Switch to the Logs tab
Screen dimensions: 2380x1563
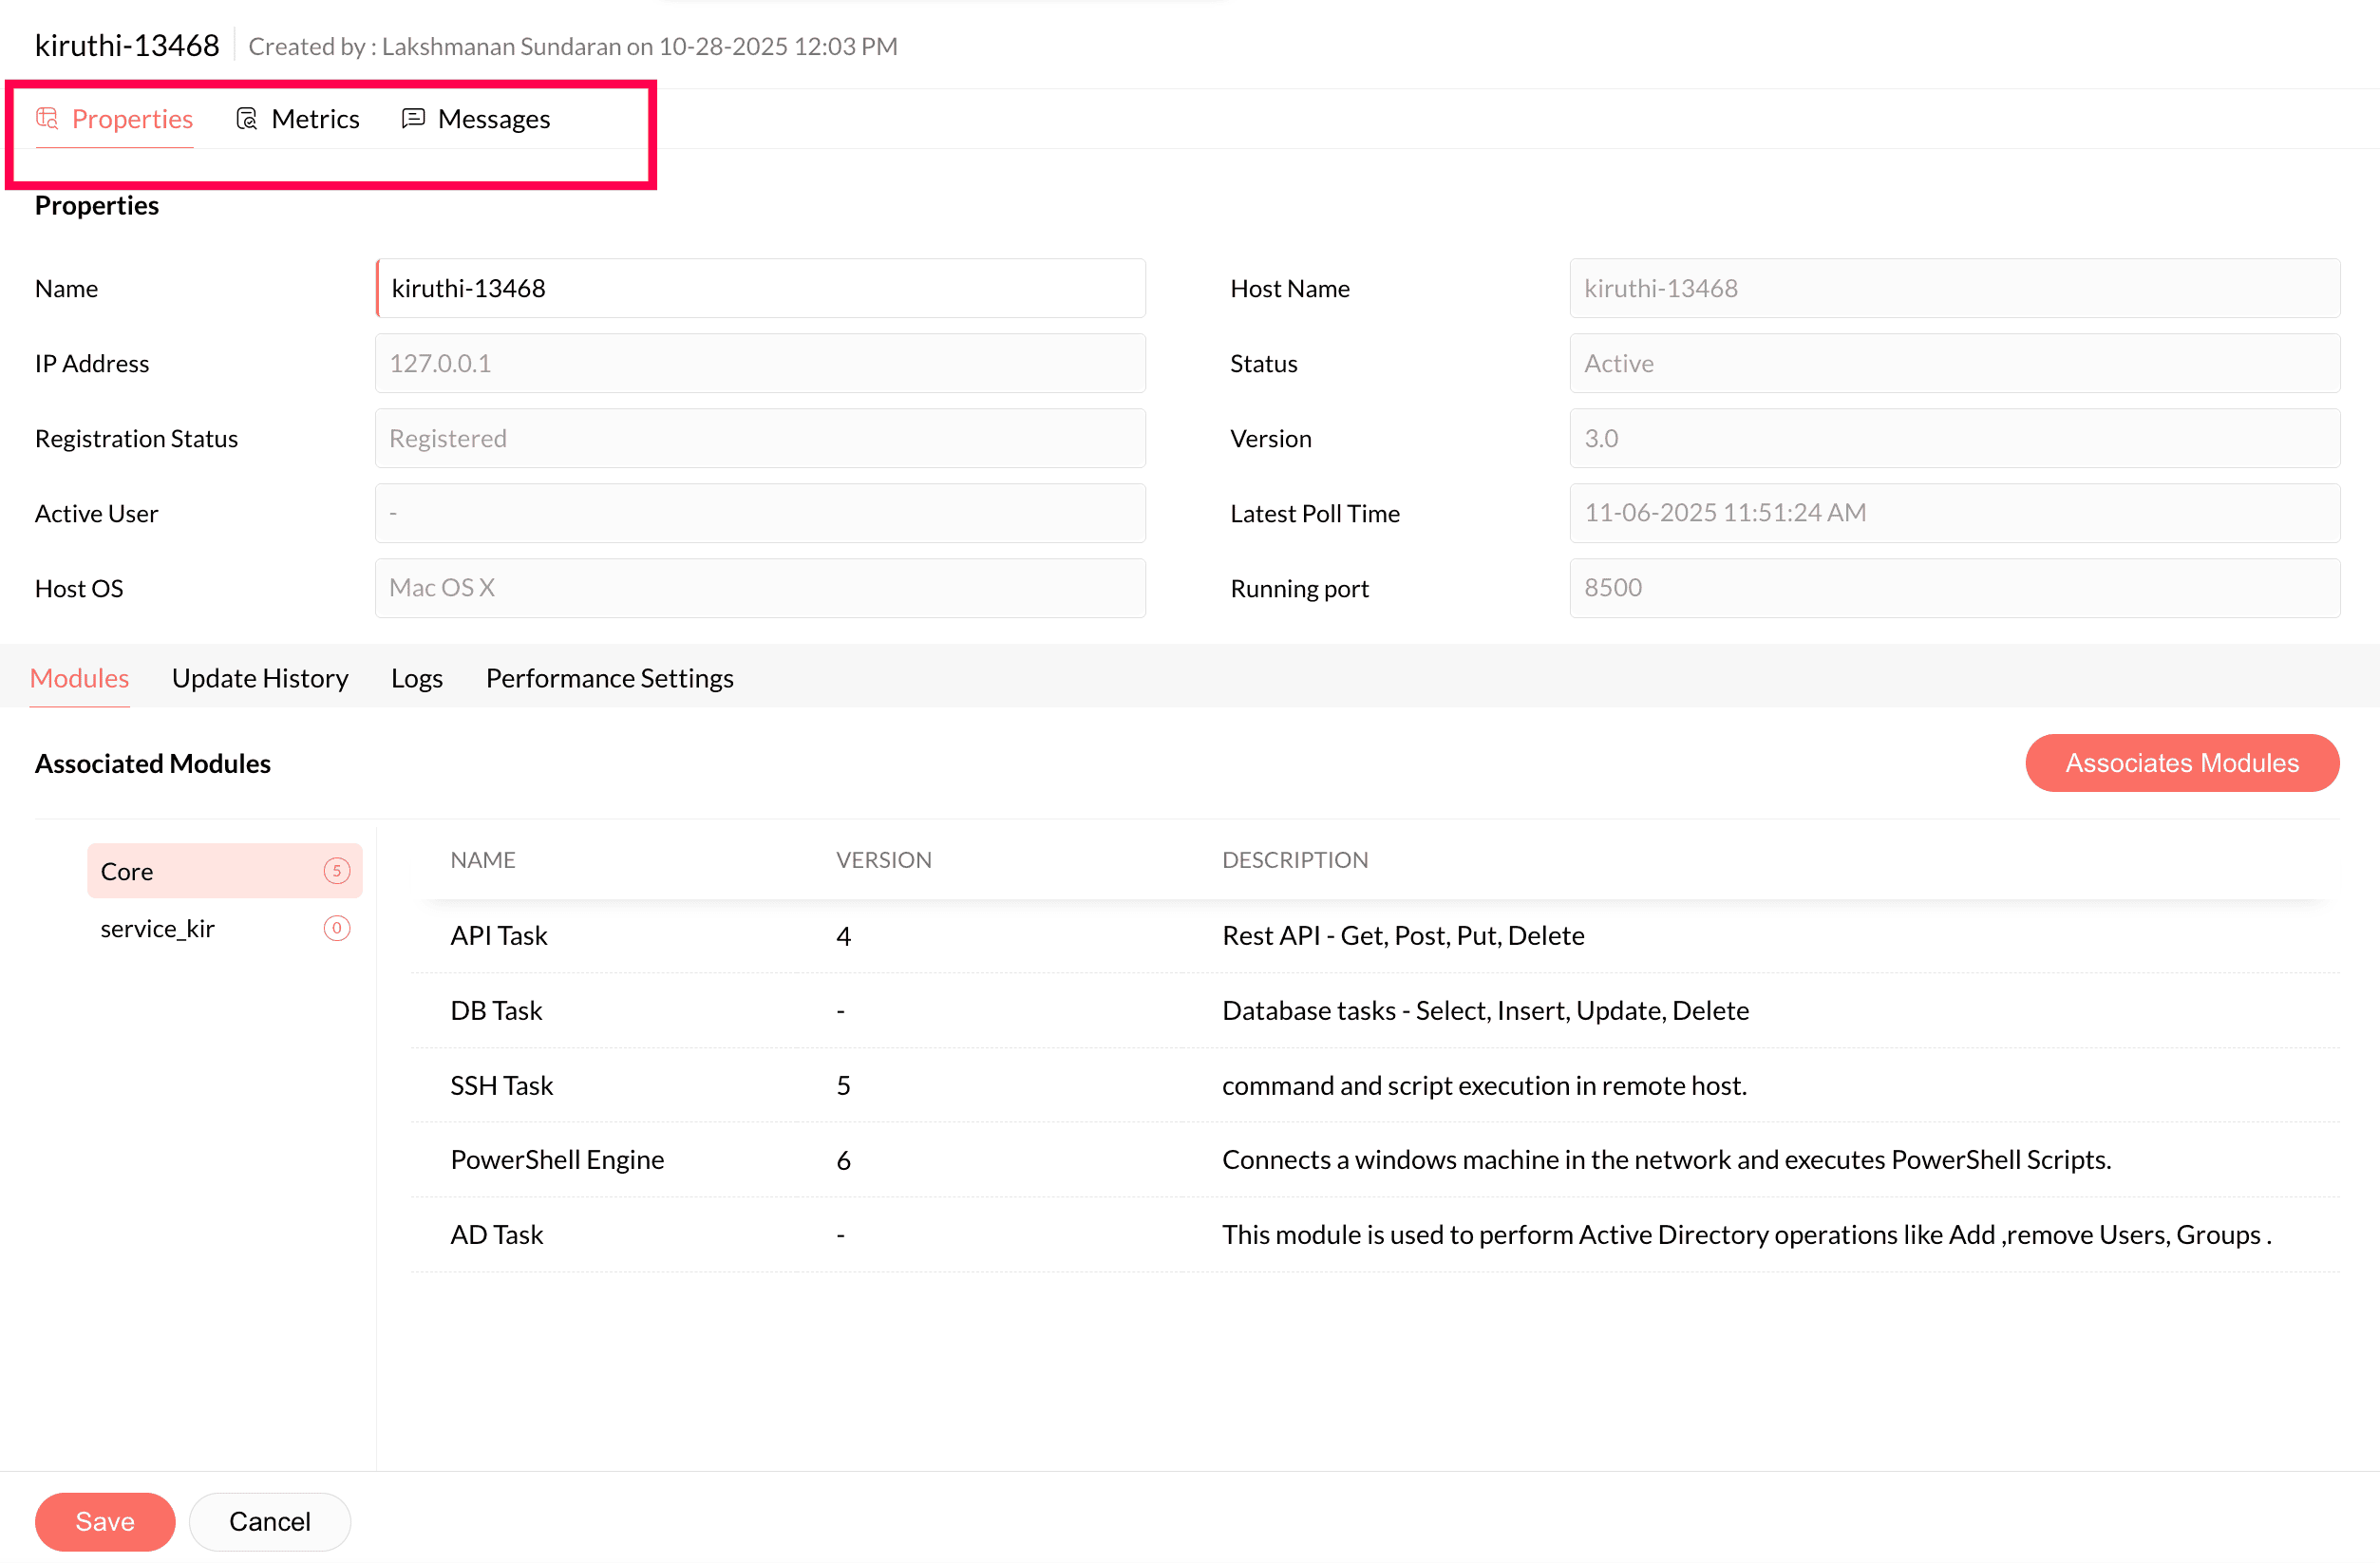416,678
